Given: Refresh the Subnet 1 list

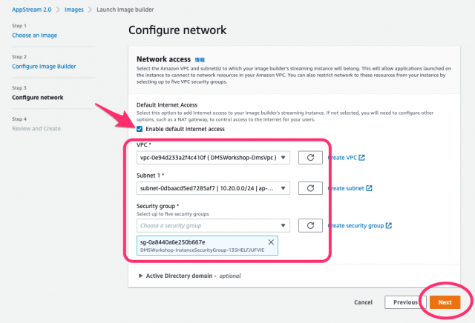Looking at the screenshot, I should (x=310, y=188).
